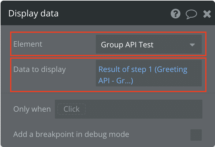This screenshot has width=215, height=147.
Task: Click the Display data title text
Action: click(33, 14)
